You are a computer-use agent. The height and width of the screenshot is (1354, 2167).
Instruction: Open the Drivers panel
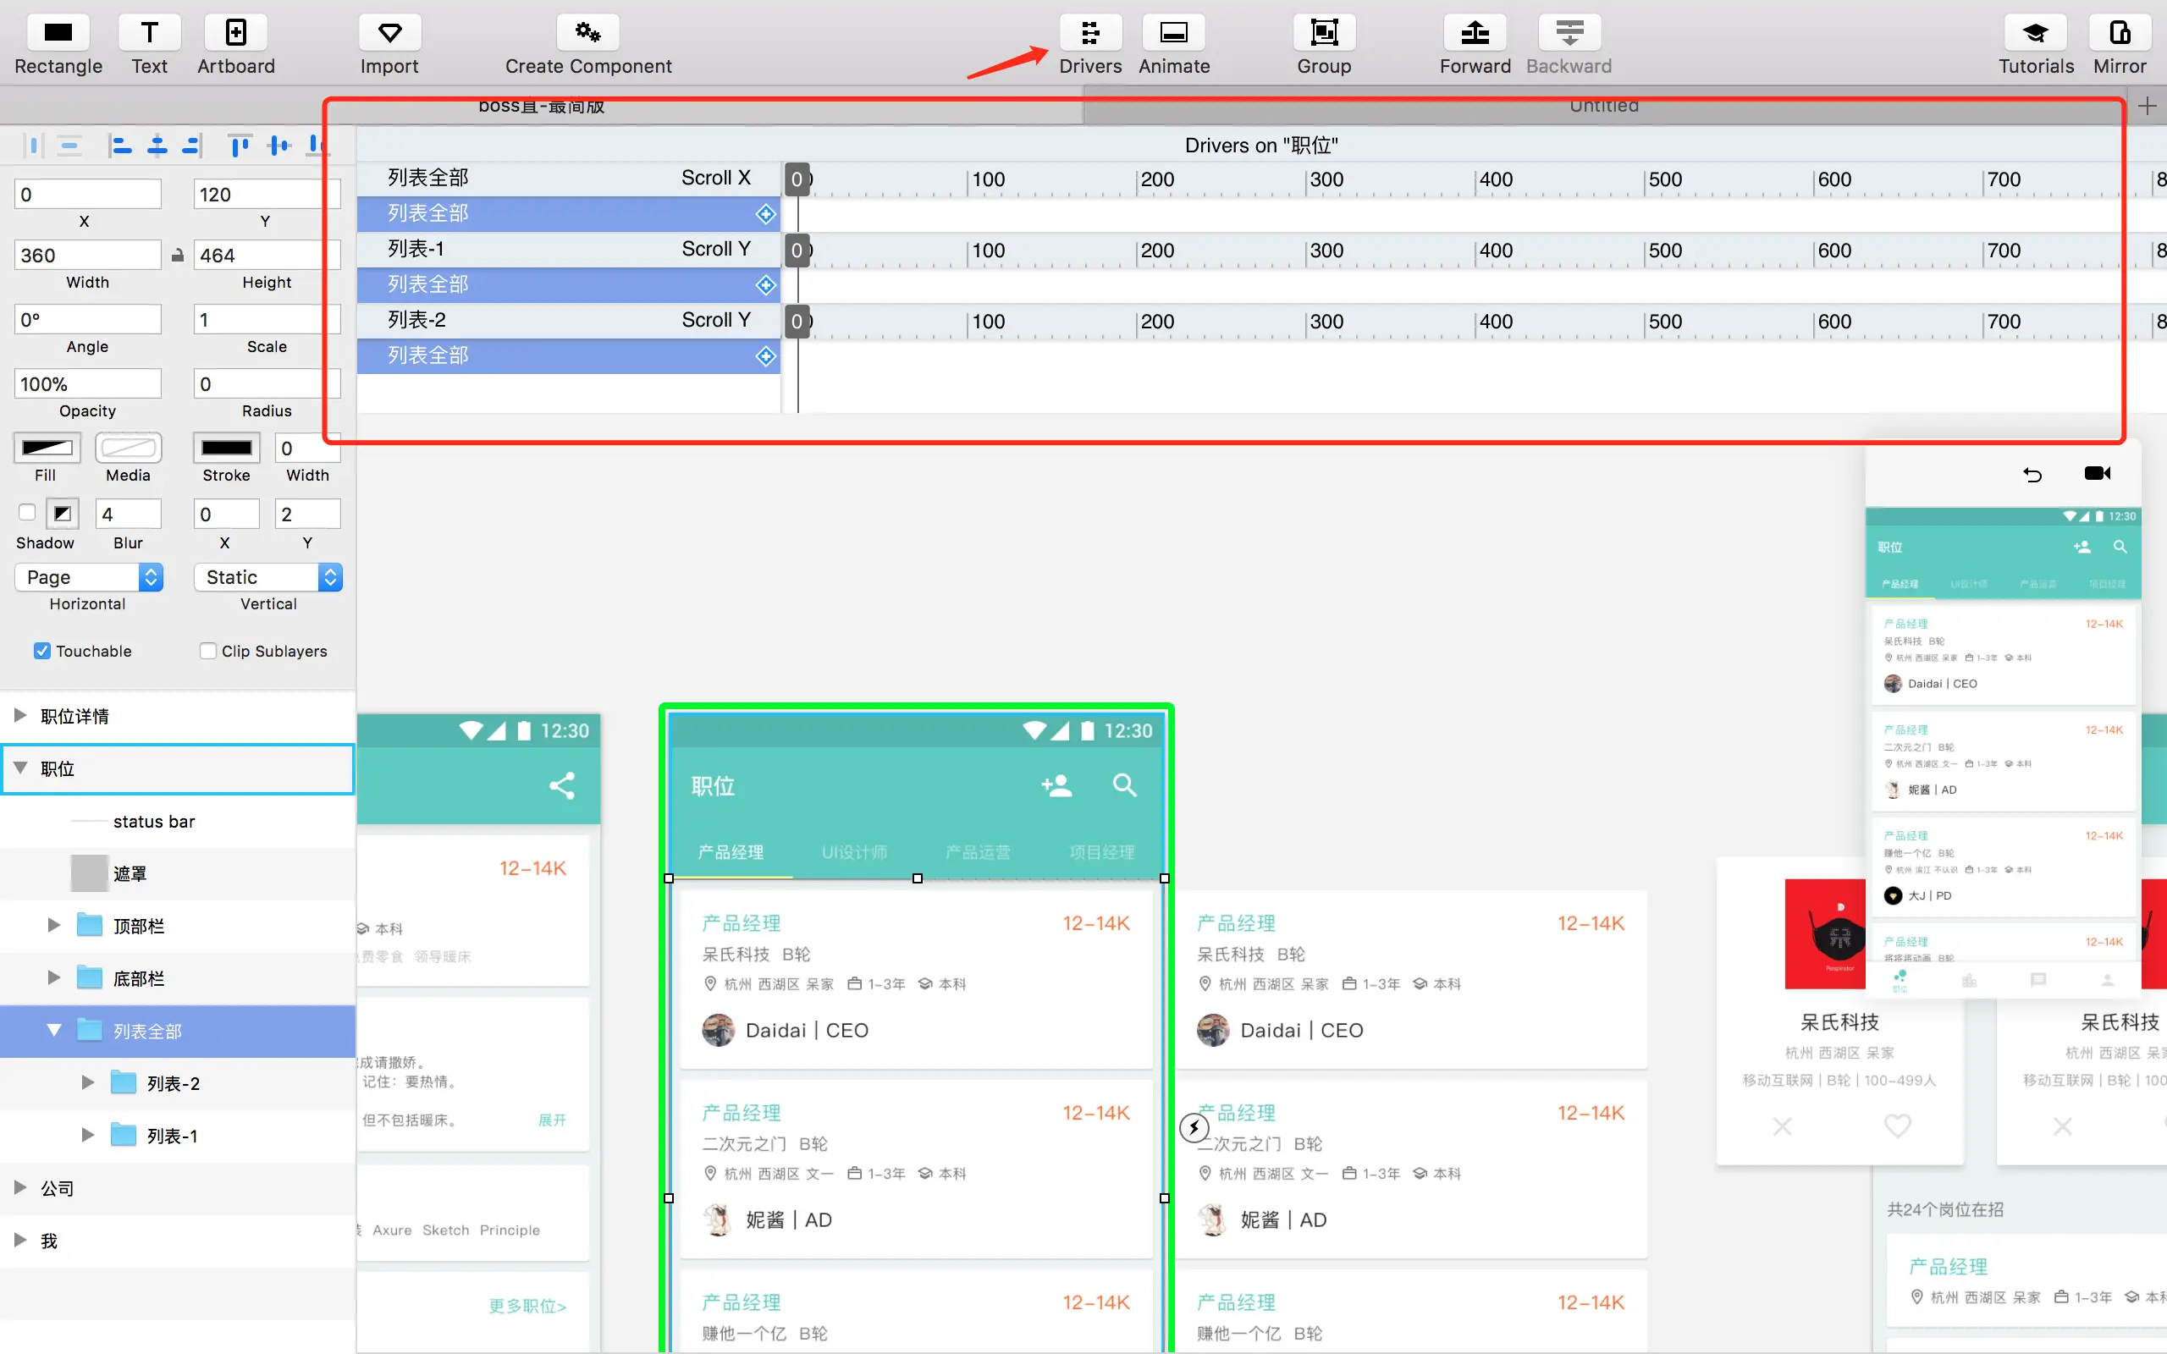pyautogui.click(x=1089, y=34)
